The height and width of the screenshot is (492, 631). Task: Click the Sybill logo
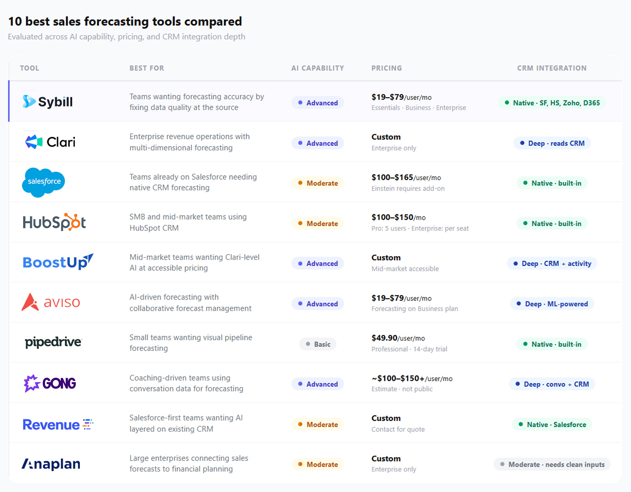coord(48,102)
